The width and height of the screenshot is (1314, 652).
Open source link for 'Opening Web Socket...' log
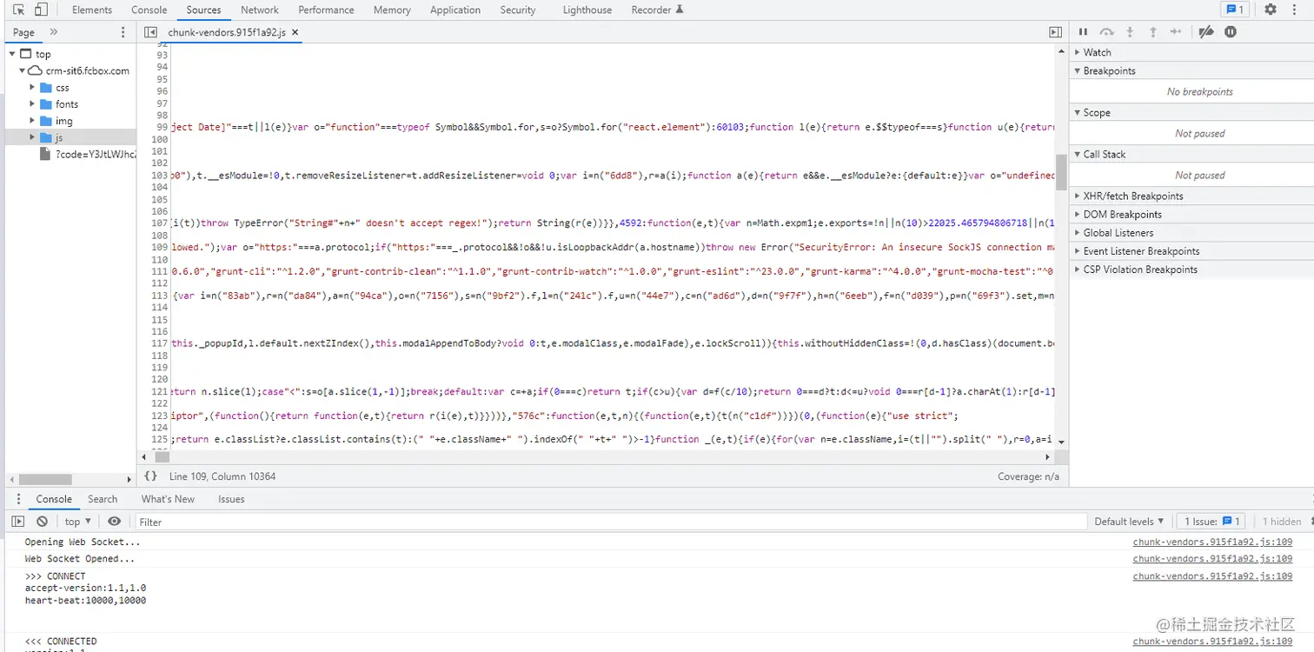[1212, 542]
